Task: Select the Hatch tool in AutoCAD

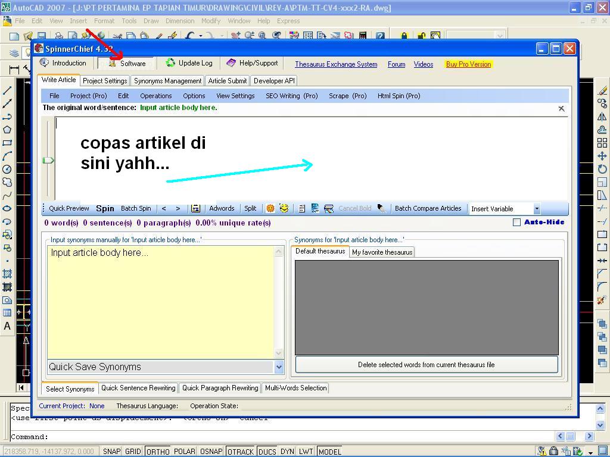Action: [7, 274]
